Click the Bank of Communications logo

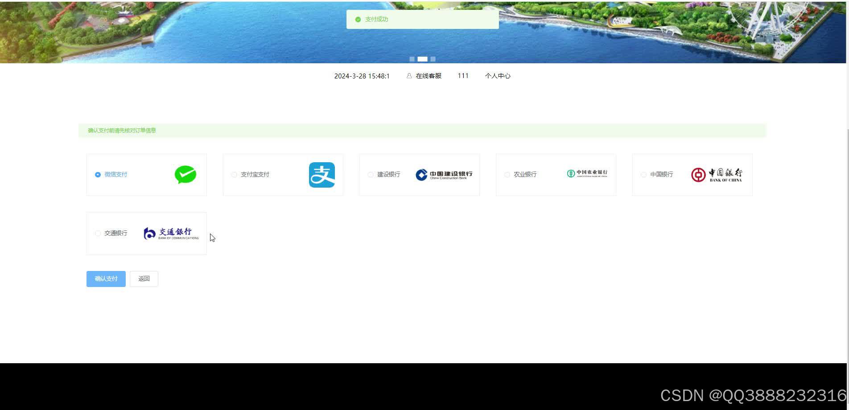[x=171, y=234]
